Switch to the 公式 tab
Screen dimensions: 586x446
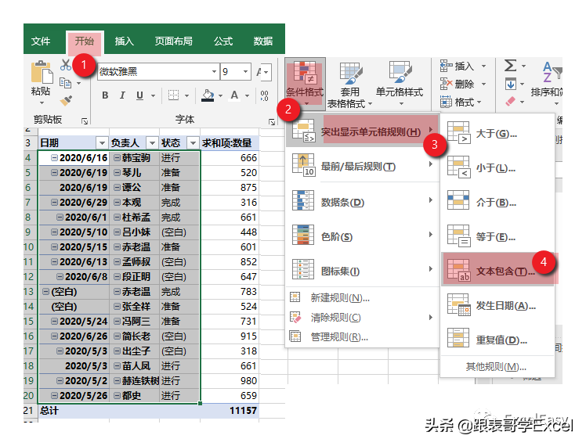pos(223,41)
